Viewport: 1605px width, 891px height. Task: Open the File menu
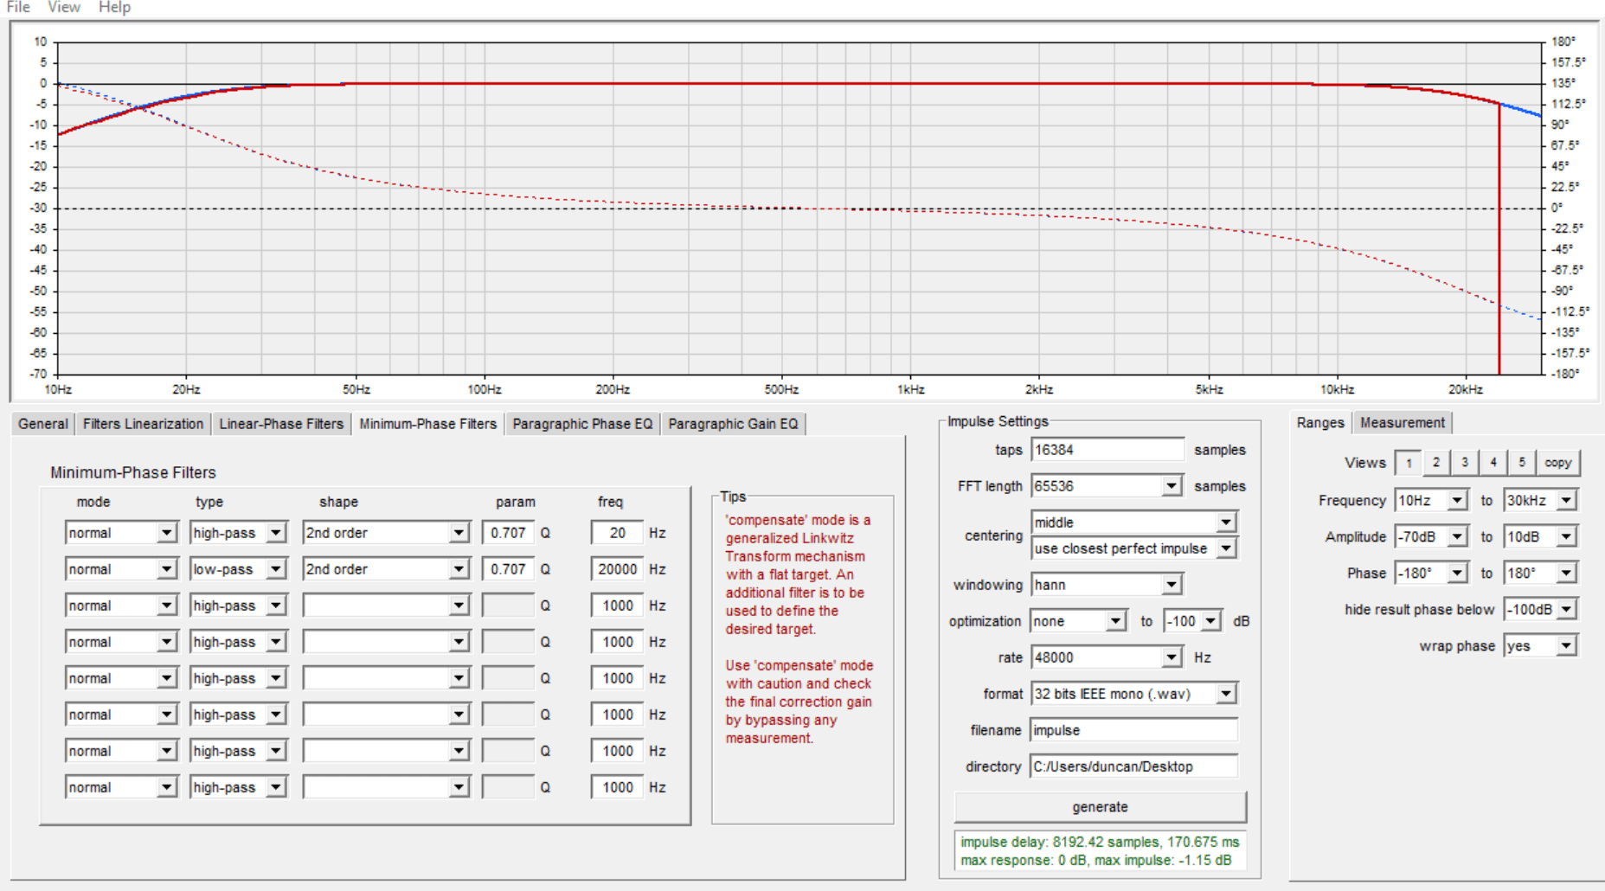[18, 7]
